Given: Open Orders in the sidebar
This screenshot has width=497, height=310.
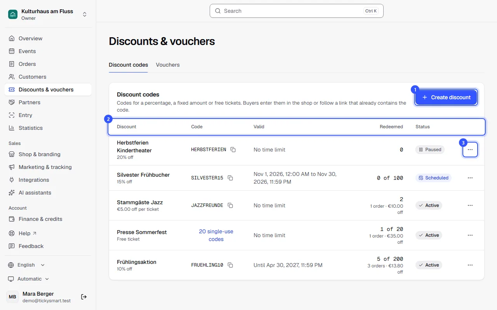Looking at the screenshot, I should click(x=48, y=64).
